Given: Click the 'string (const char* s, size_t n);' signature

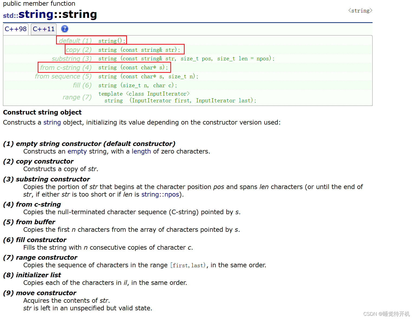Looking at the screenshot, I should [x=148, y=76].
